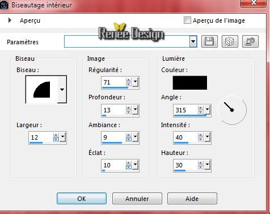Click the Éclat value field
The width and height of the screenshot is (270, 214).
[114, 165]
